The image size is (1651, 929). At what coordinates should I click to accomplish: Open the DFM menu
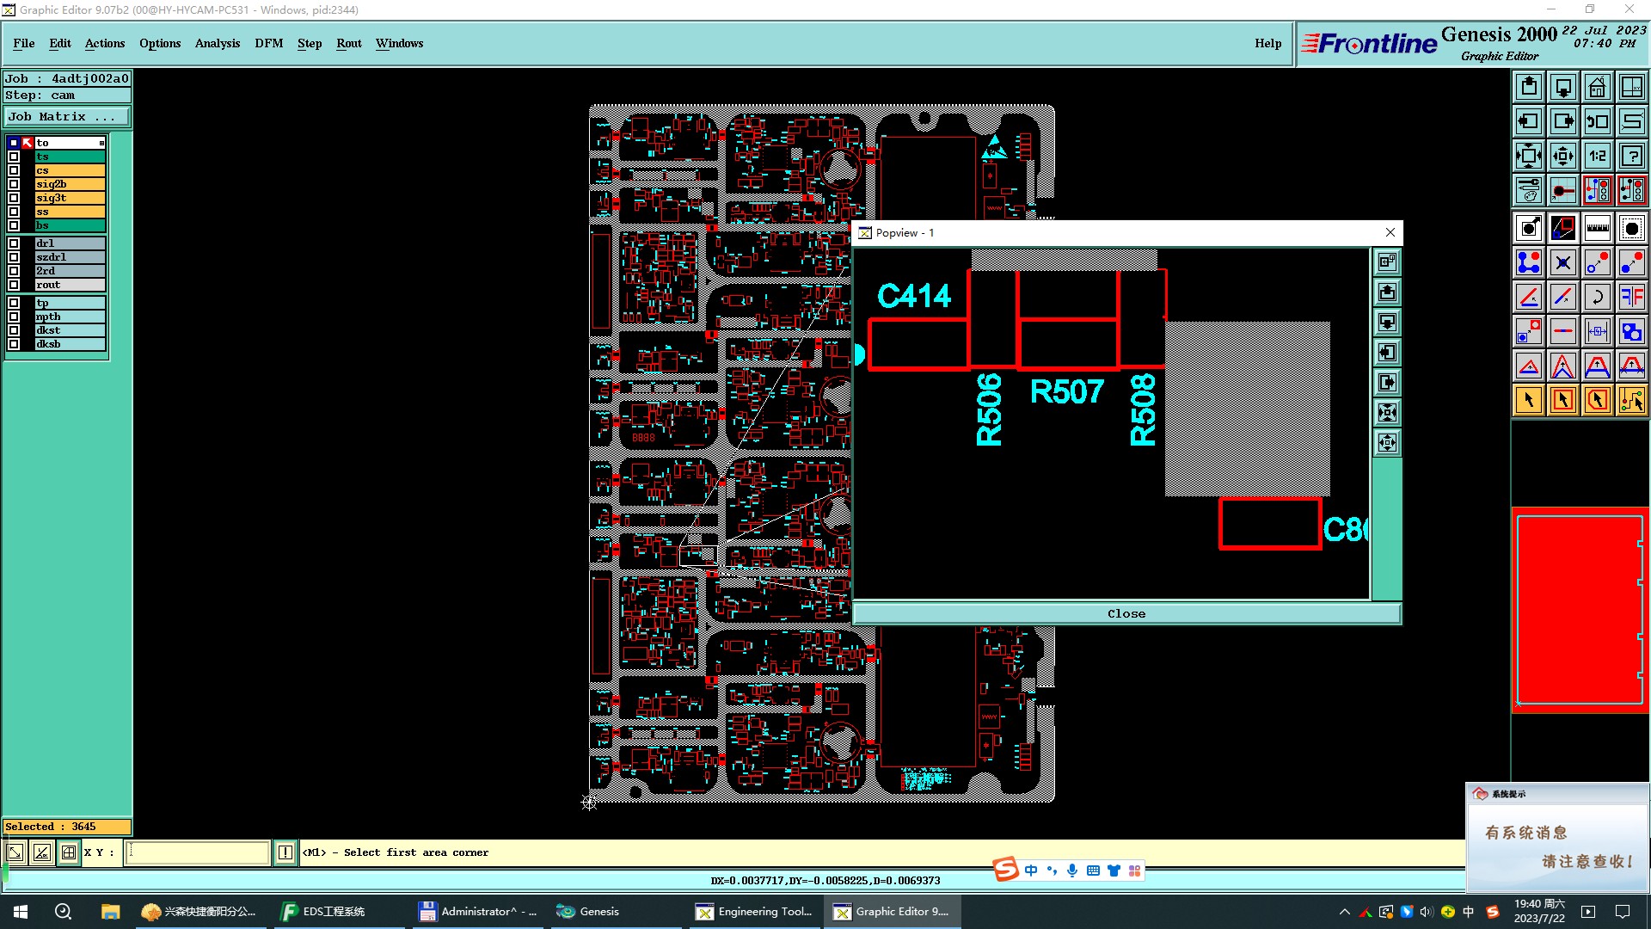tap(268, 43)
